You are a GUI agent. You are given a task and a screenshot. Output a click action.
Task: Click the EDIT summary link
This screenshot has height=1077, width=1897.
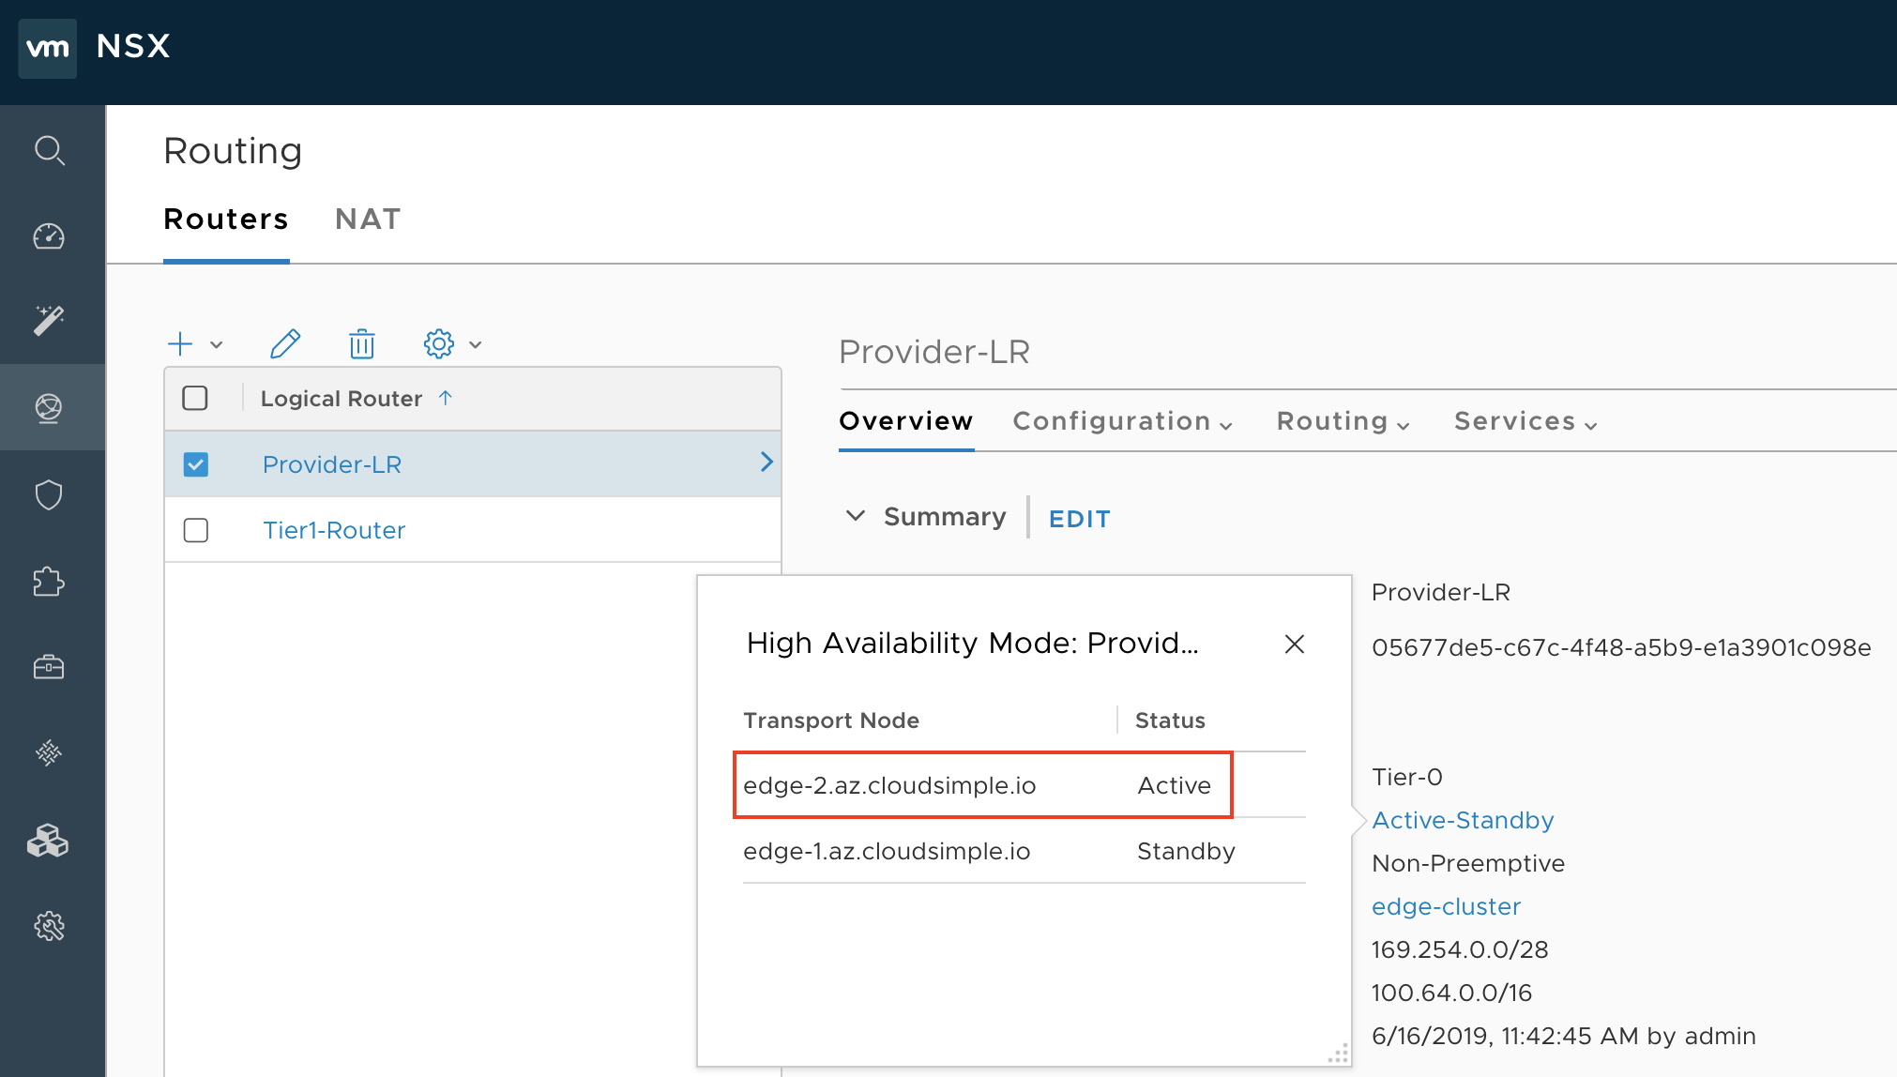click(1080, 519)
